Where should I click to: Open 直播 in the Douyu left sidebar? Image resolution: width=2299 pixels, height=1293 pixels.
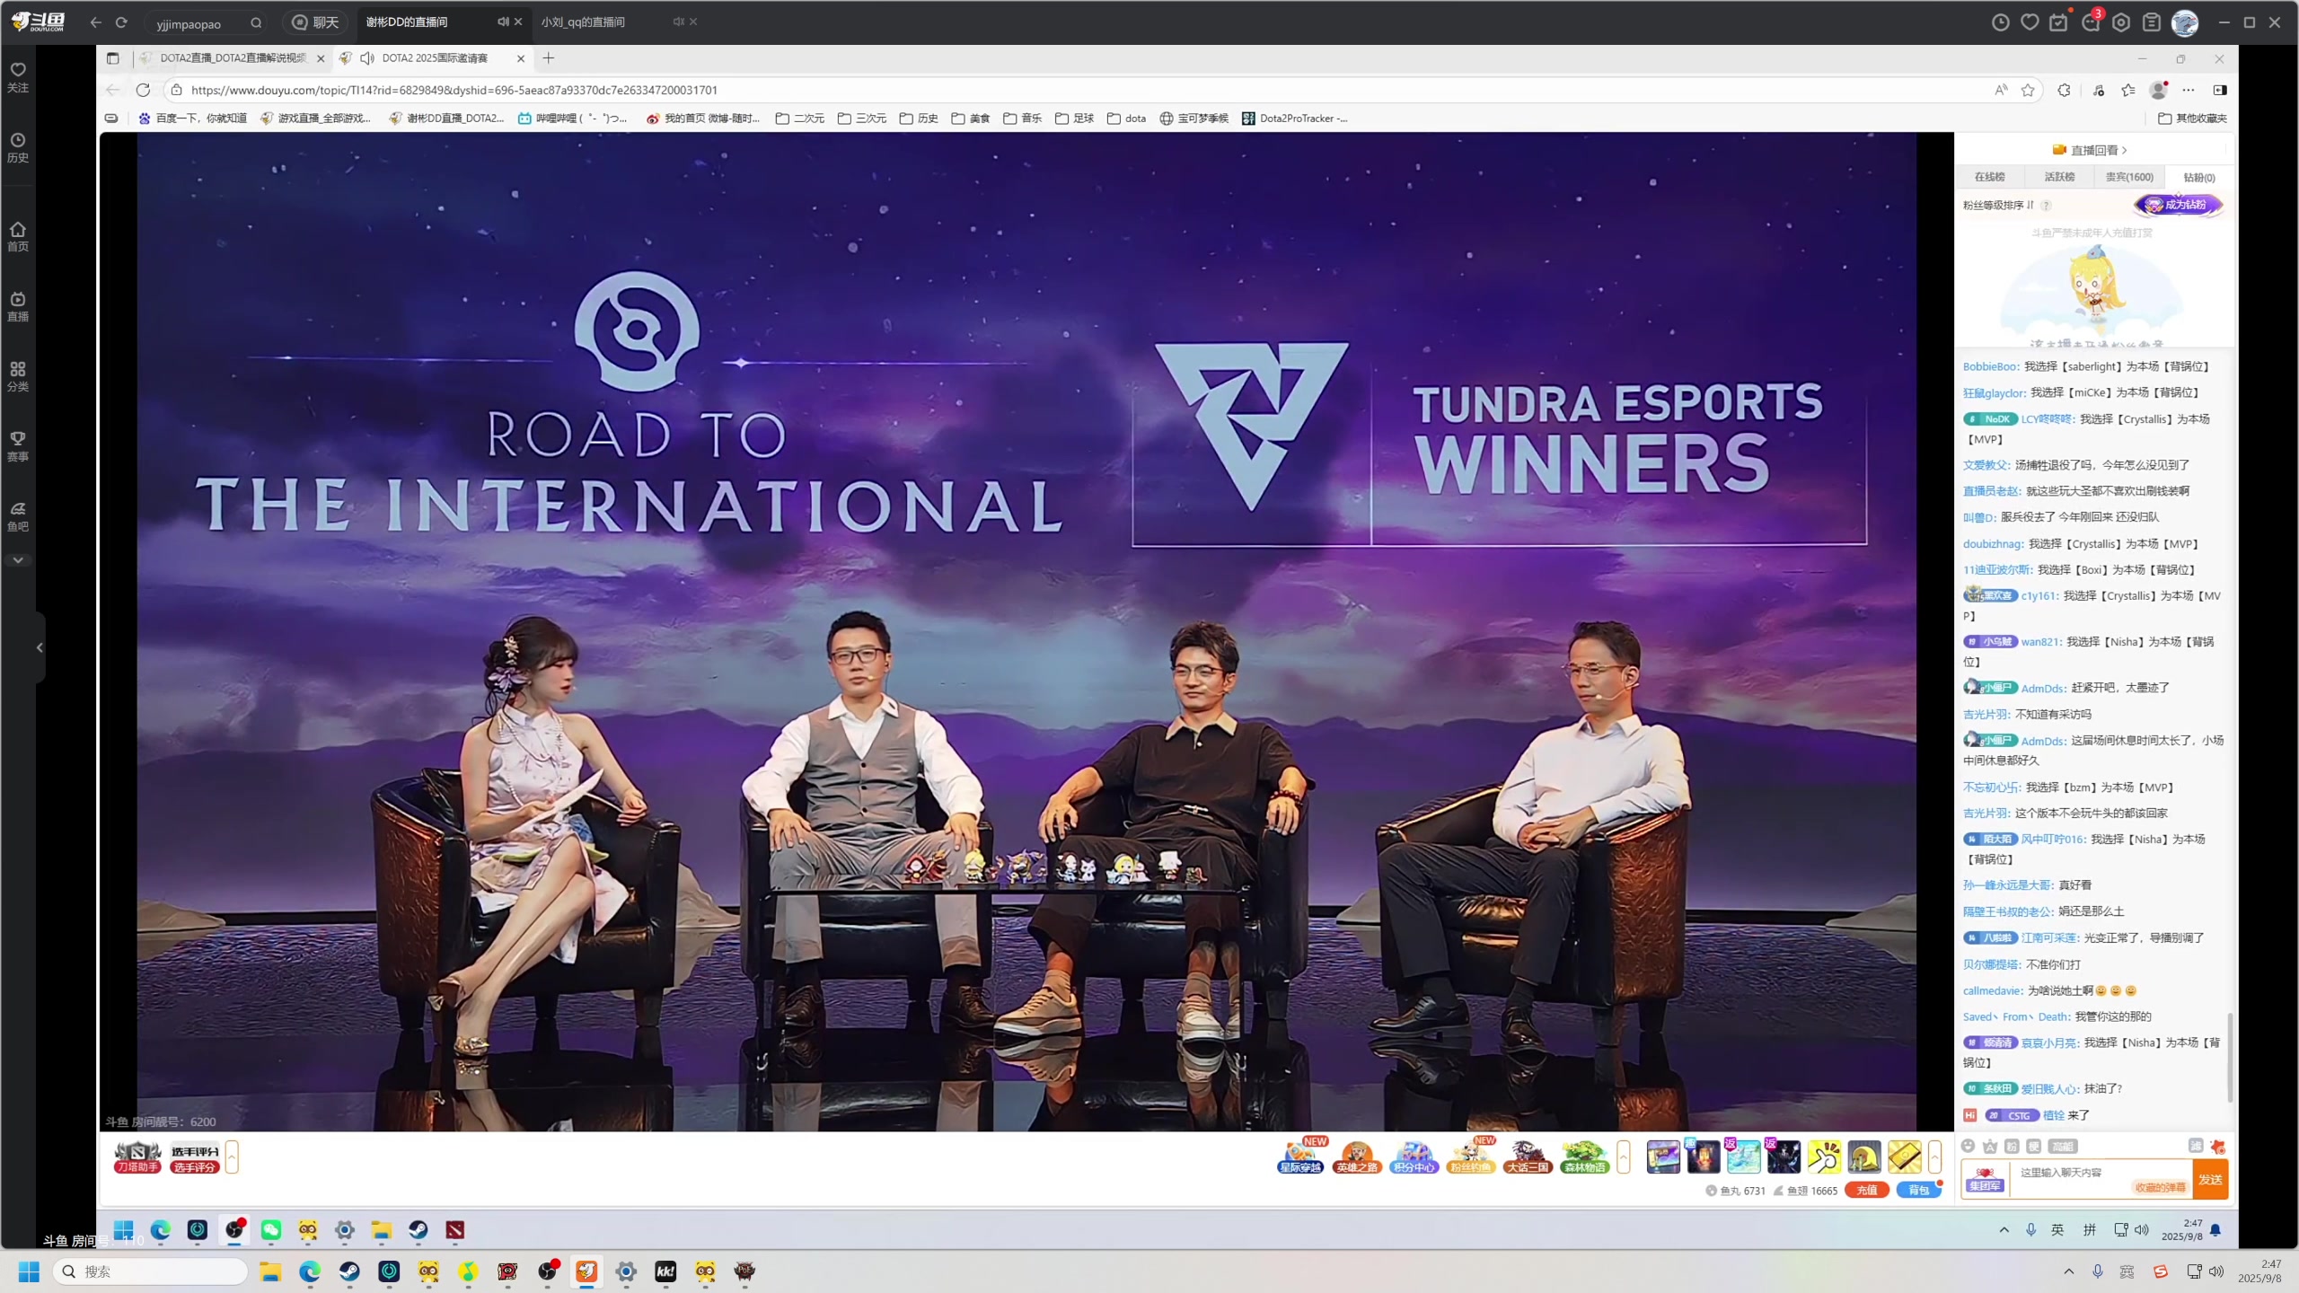tap(18, 306)
